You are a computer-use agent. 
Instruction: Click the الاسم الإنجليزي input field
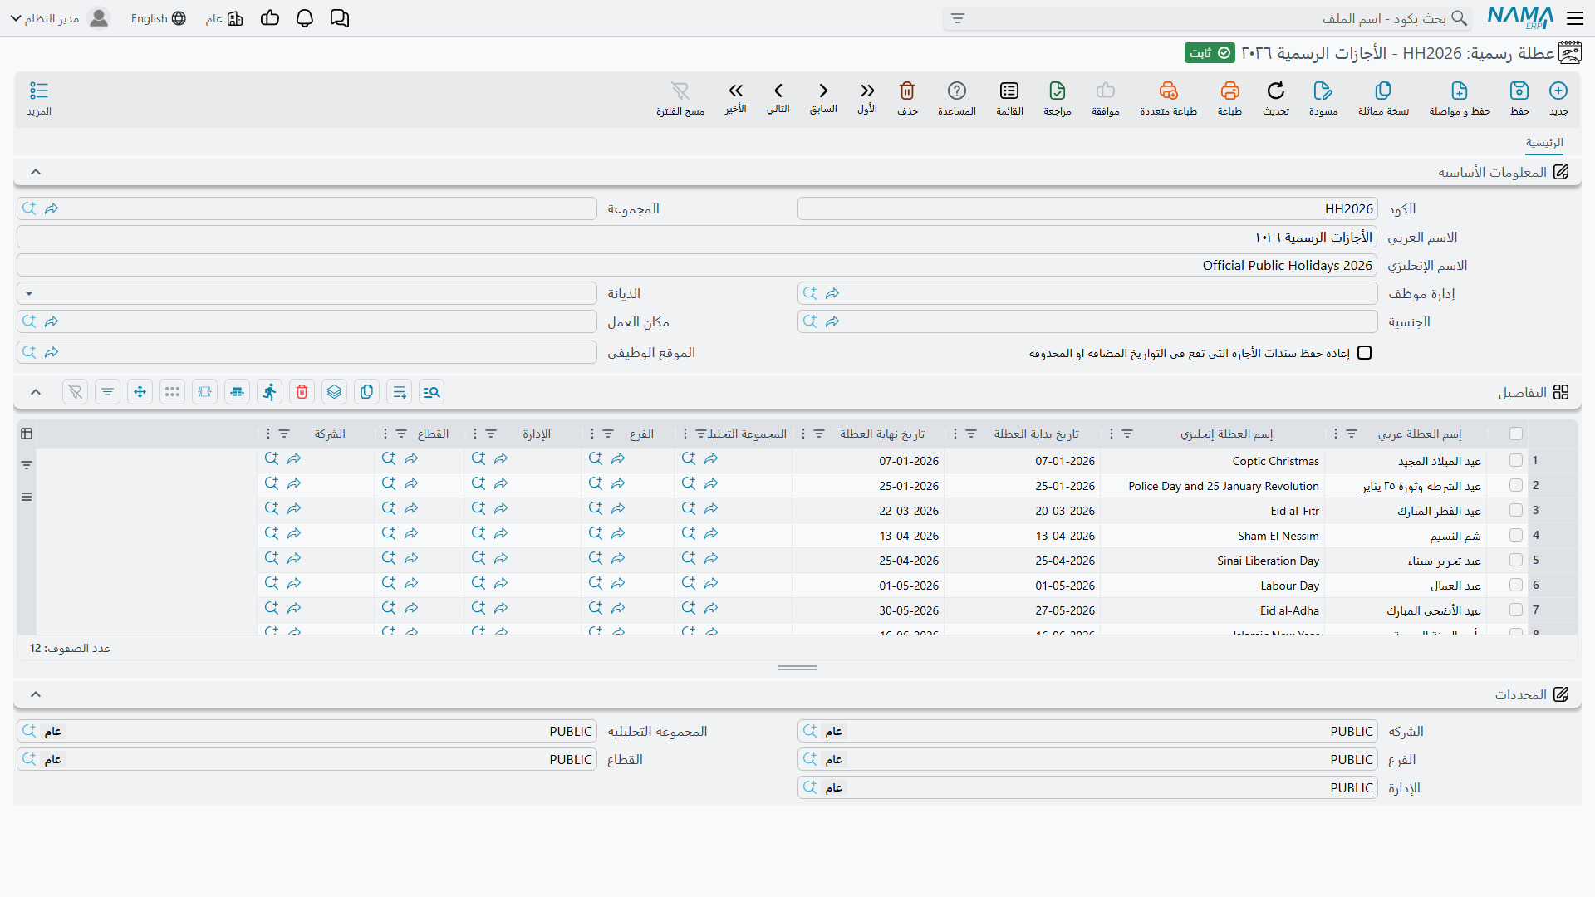coord(697,265)
